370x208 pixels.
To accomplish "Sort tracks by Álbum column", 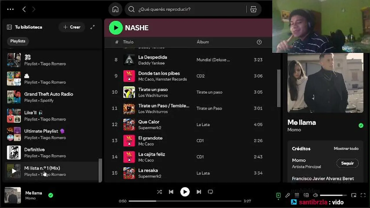I will (x=203, y=42).
